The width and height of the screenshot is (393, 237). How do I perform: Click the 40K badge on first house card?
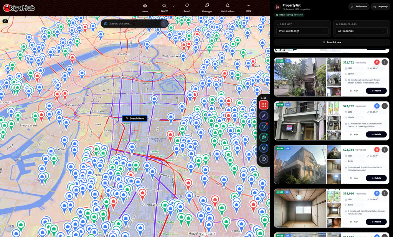(288, 61)
